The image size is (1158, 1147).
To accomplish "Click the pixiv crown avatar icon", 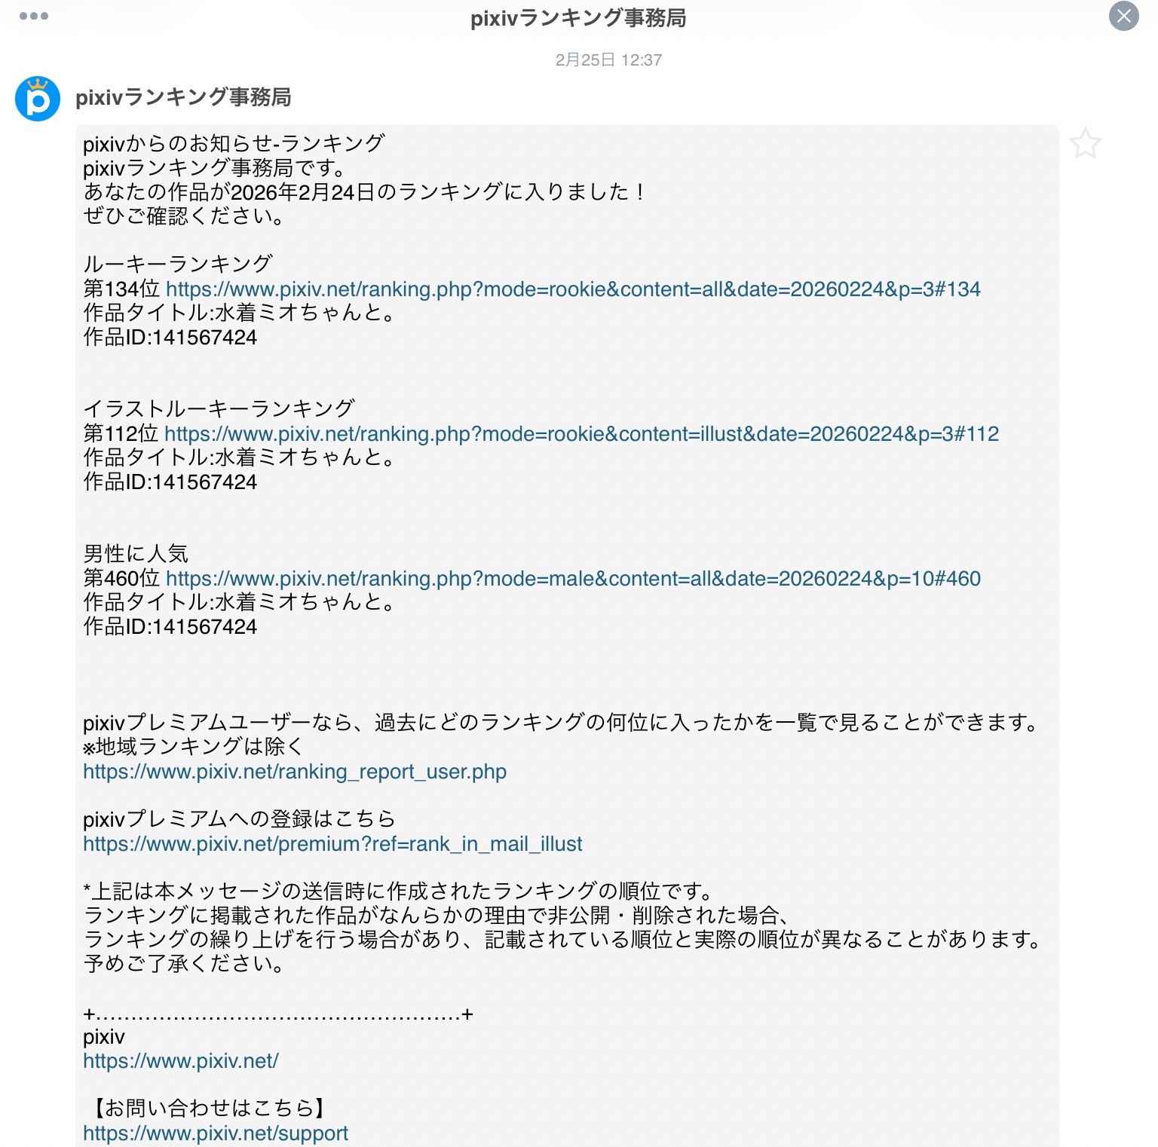I will pos(38,99).
